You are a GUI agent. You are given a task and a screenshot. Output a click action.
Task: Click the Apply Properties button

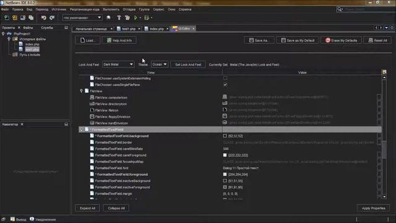click(373, 208)
